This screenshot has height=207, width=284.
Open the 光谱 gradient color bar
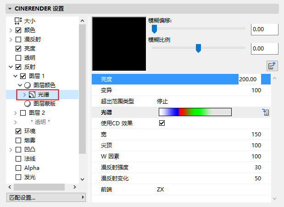(x=195, y=112)
